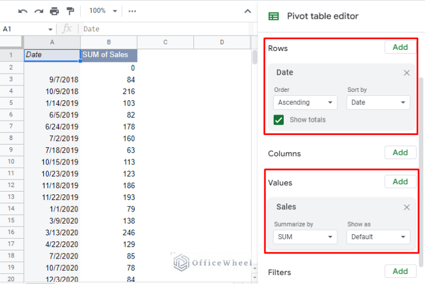Image resolution: width=425 pixels, height=284 pixels.
Task: Click the Pivot table editor icon
Action: 274,16
